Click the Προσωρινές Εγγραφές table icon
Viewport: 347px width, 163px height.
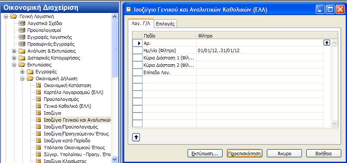pyautogui.click(x=22, y=44)
